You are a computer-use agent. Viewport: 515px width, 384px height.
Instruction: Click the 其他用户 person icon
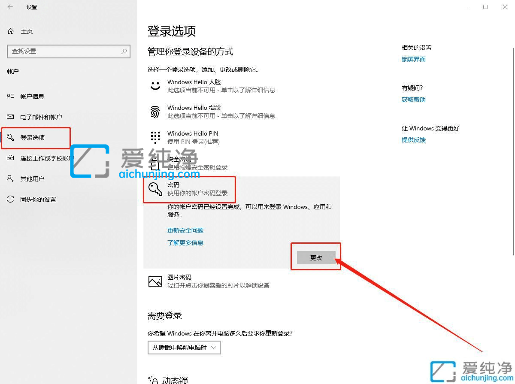(x=11, y=178)
